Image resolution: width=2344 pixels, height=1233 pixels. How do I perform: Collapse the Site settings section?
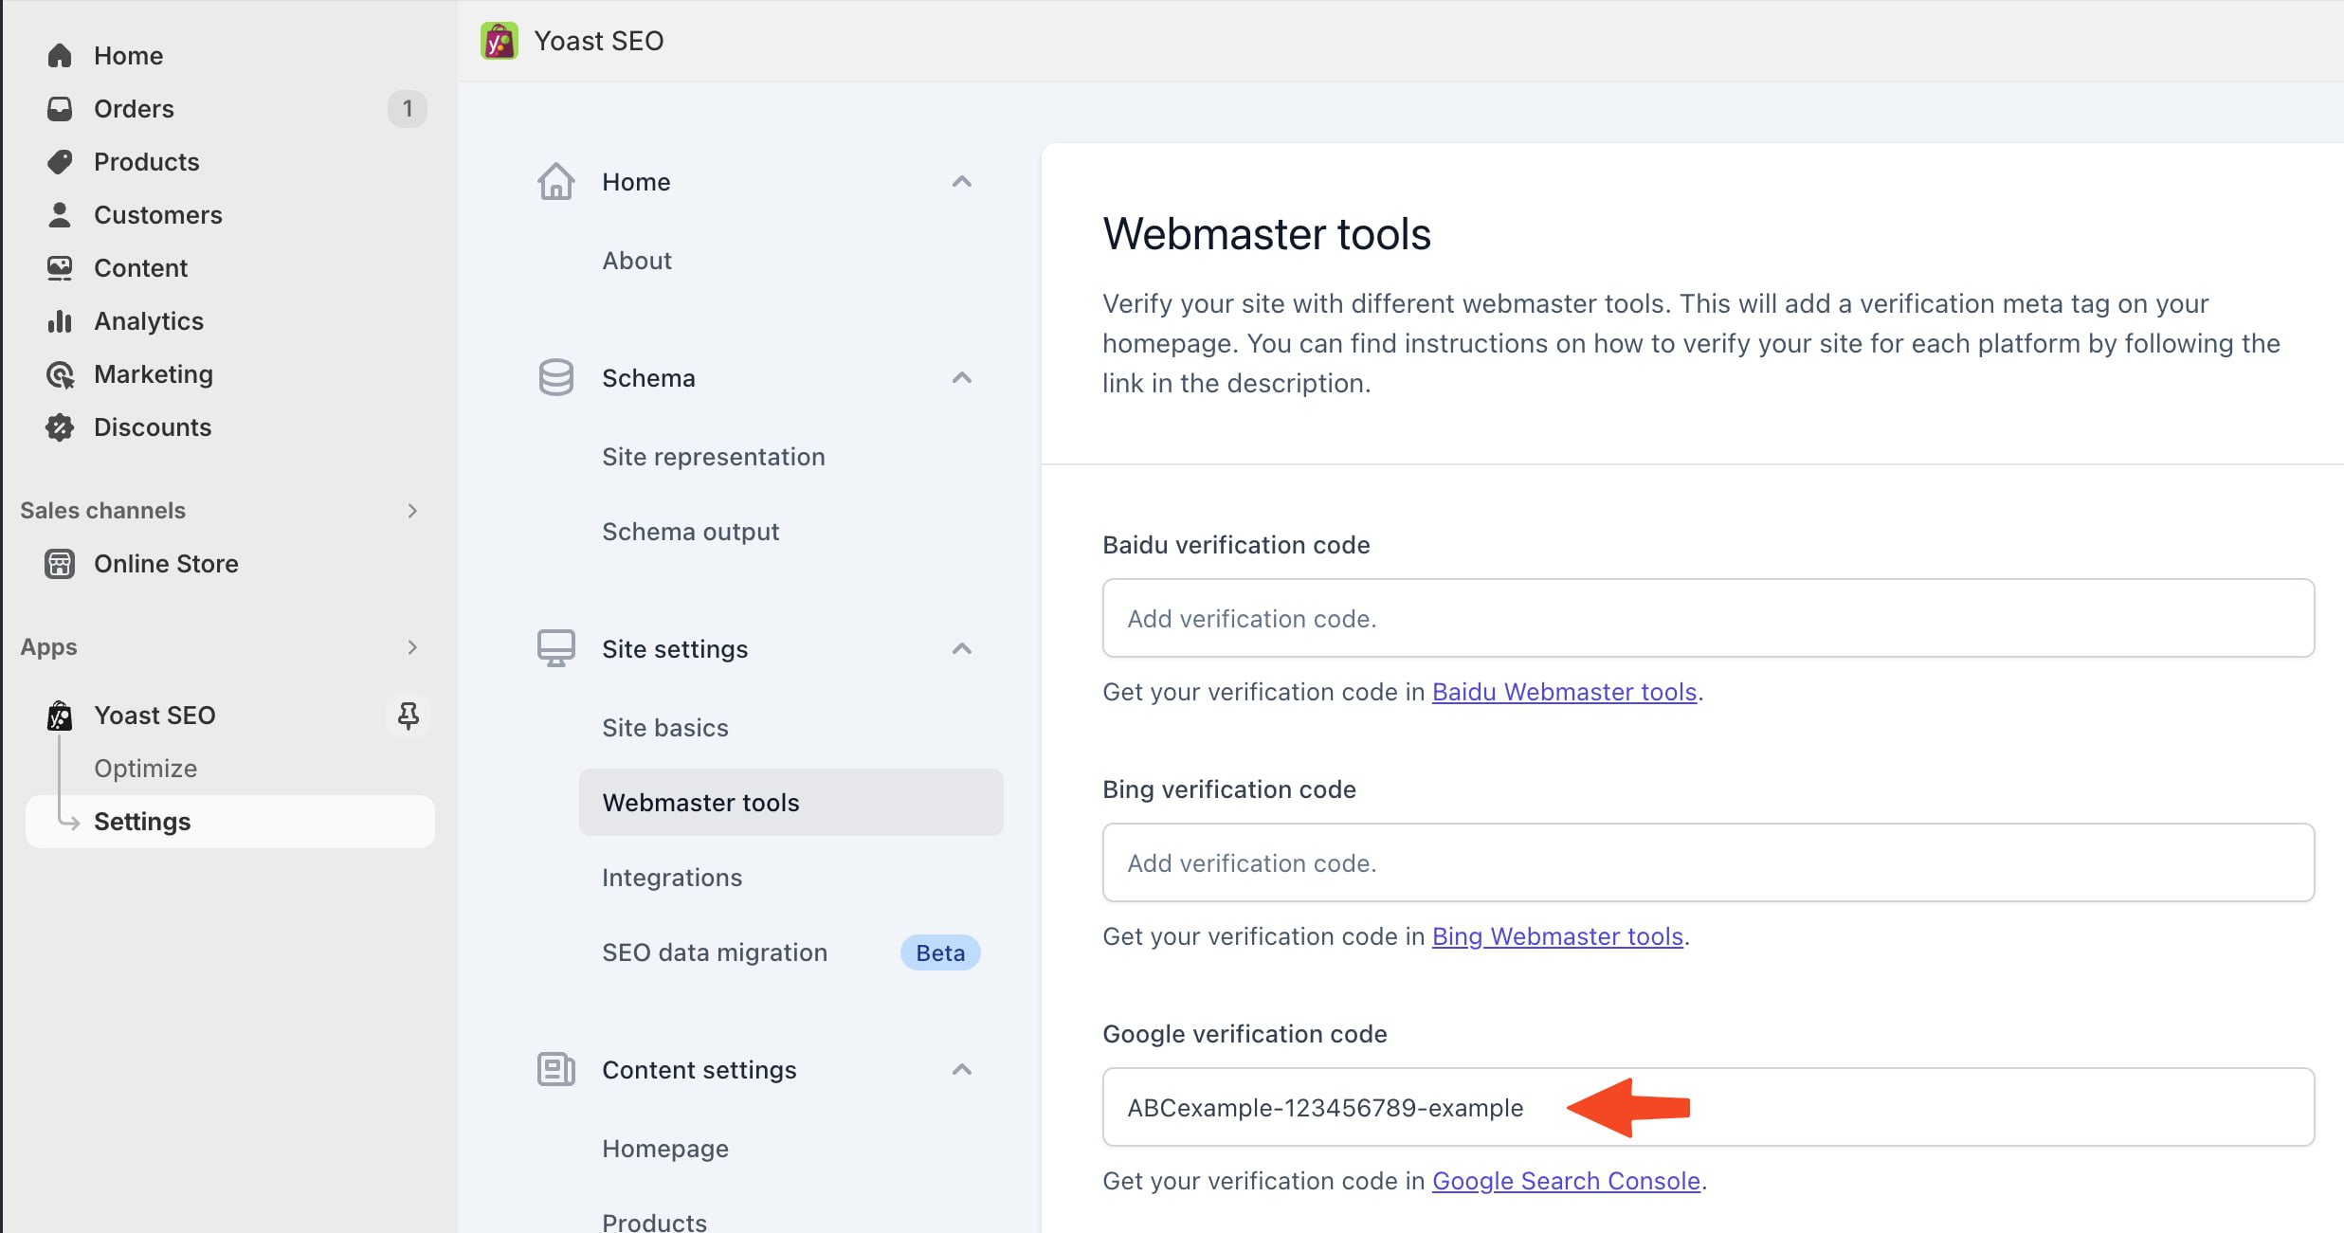pos(961,648)
